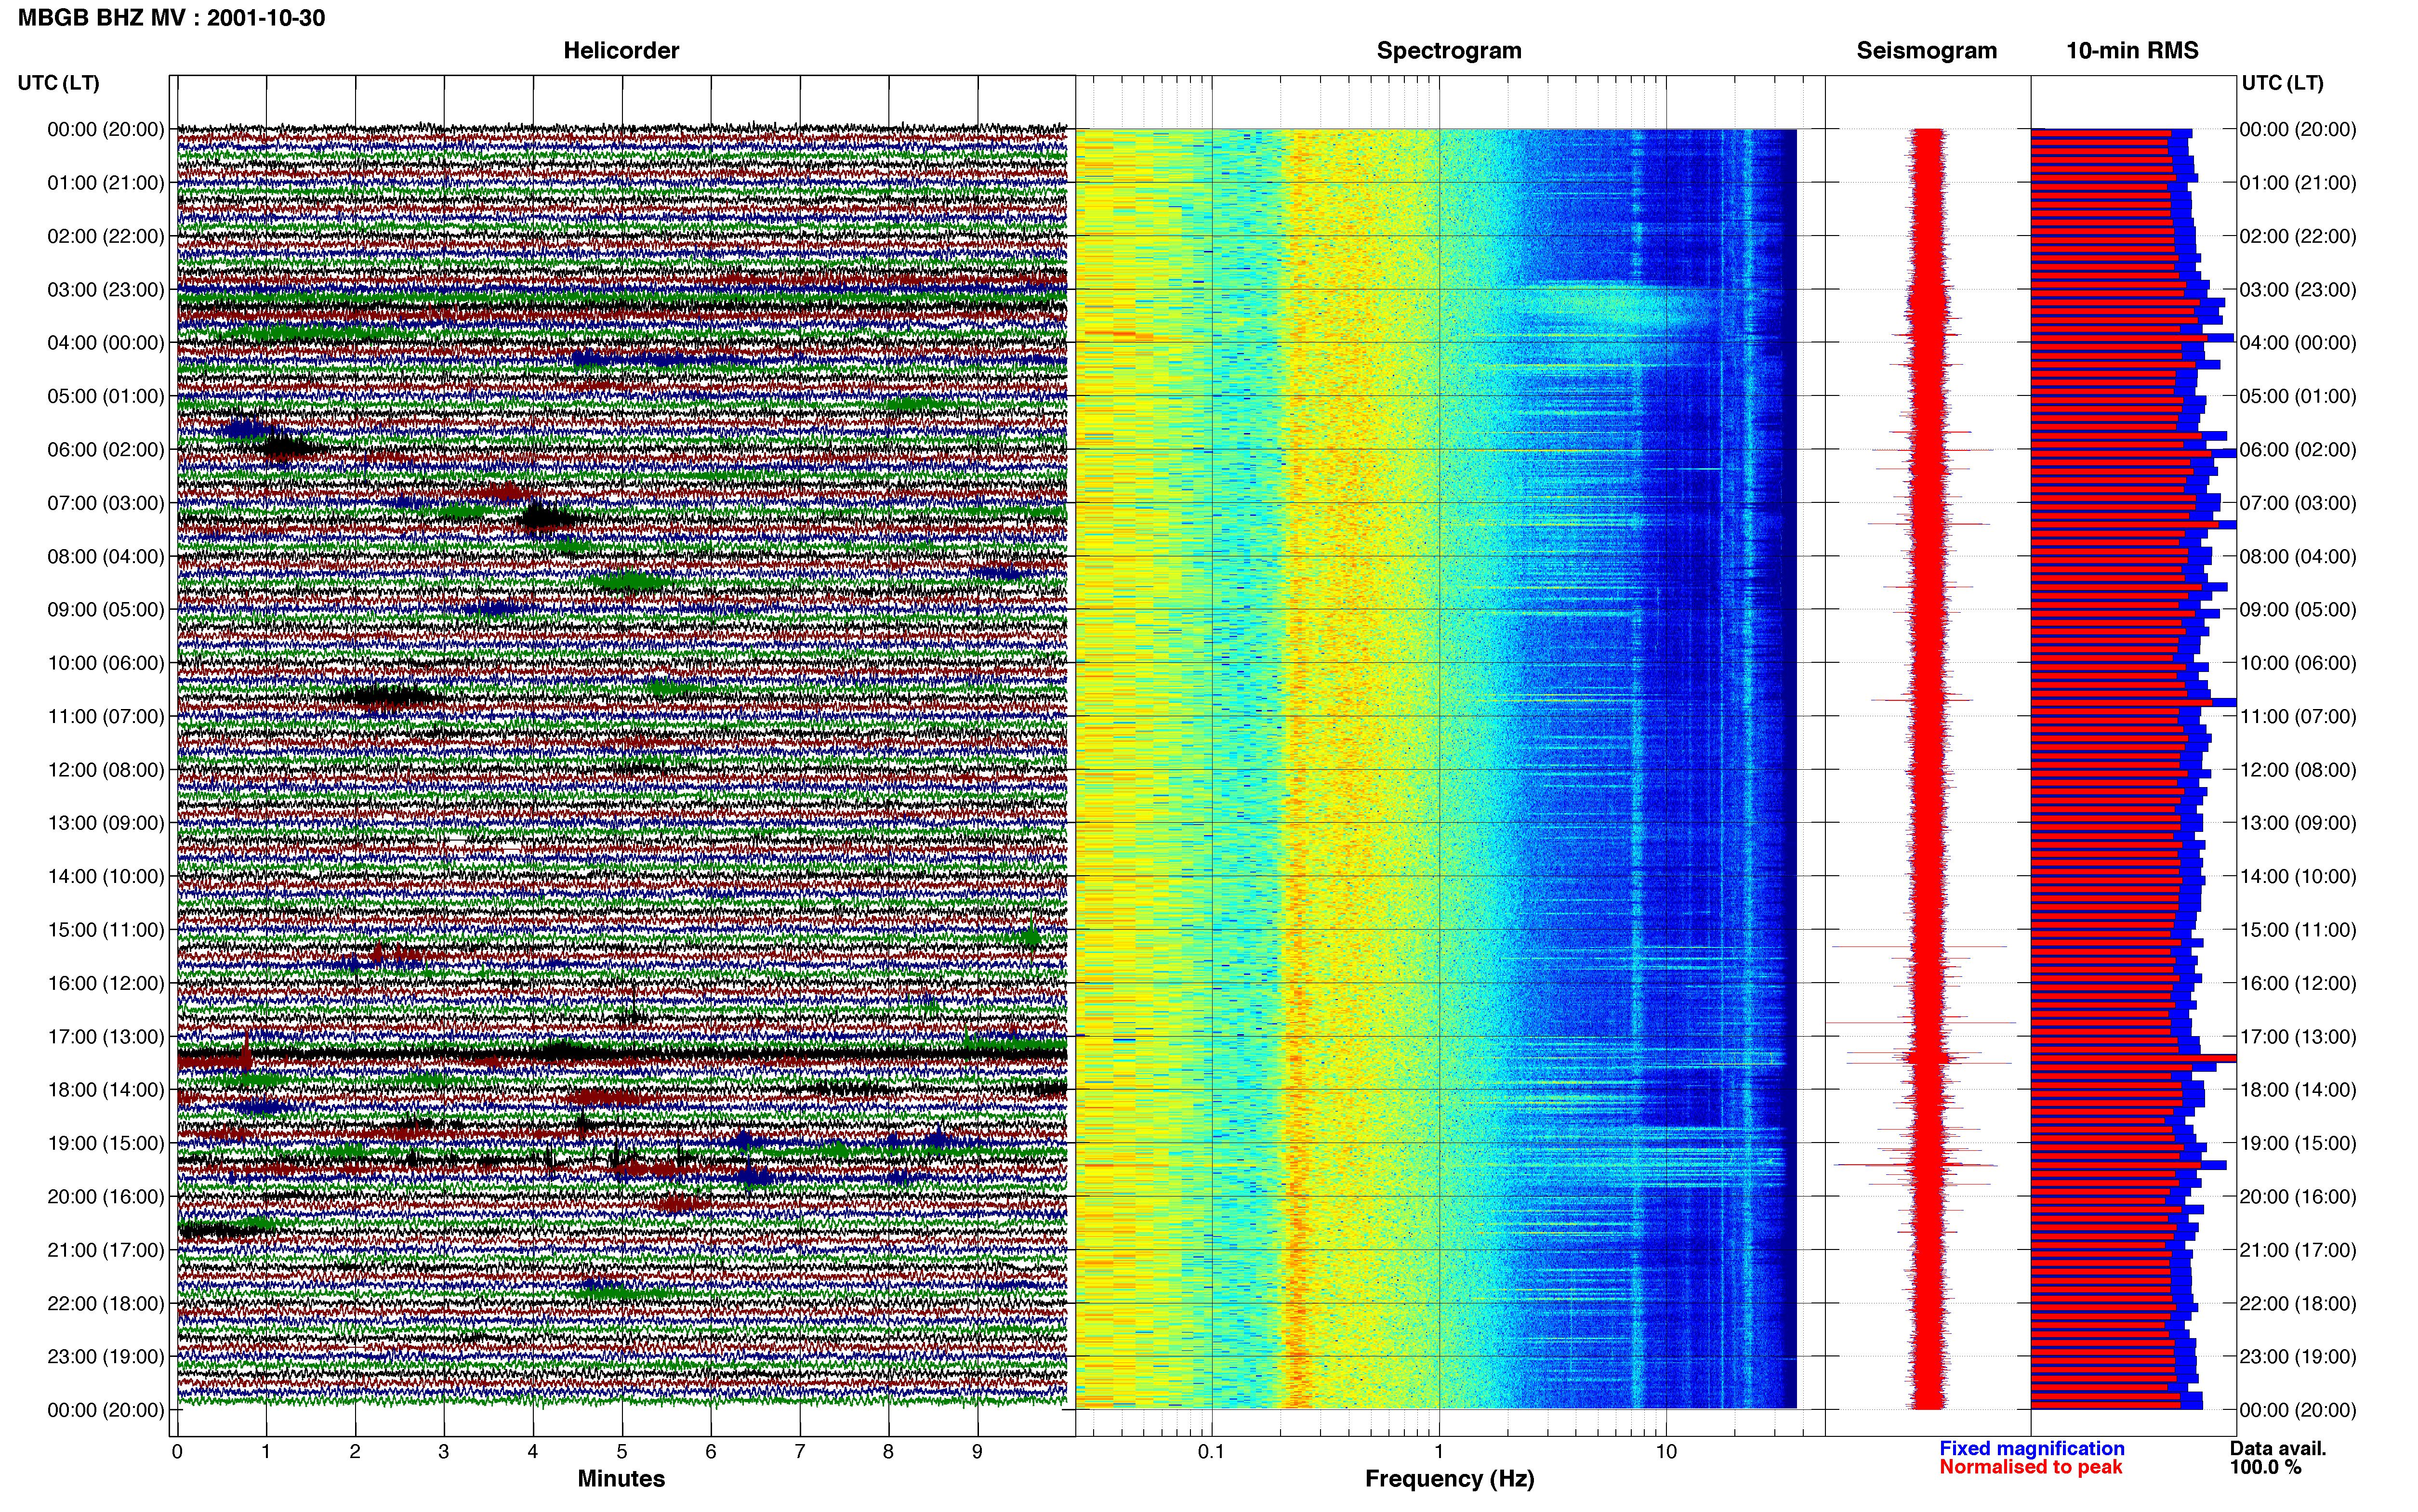2418x1512 pixels.
Task: Click '08:00 (04:00)' on the Helicorder time axis
Action: tap(106, 556)
